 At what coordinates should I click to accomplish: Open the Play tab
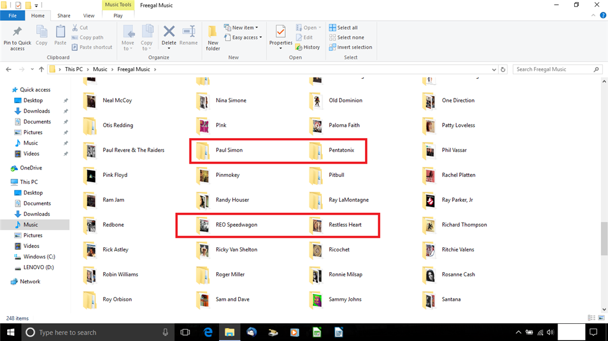tap(118, 15)
